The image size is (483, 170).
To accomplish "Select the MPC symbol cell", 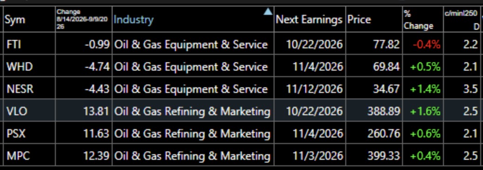I will [x=30, y=156].
